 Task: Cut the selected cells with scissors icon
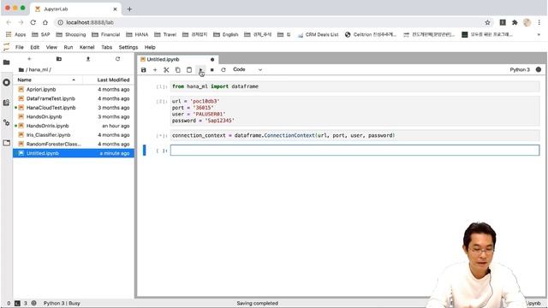[x=166, y=70]
